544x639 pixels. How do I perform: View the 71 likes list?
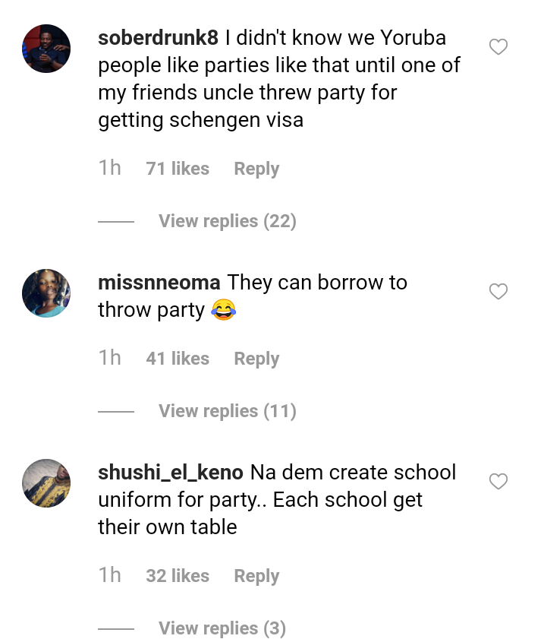(178, 169)
